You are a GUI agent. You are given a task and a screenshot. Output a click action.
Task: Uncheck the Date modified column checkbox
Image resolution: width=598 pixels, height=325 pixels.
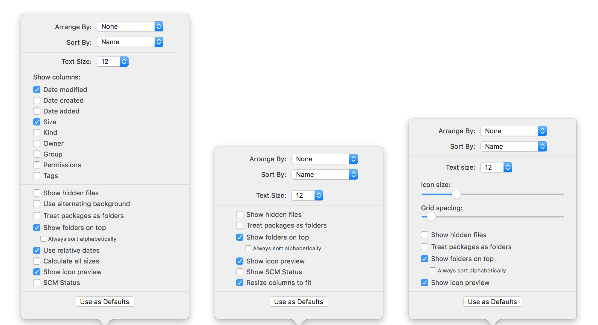coord(37,90)
